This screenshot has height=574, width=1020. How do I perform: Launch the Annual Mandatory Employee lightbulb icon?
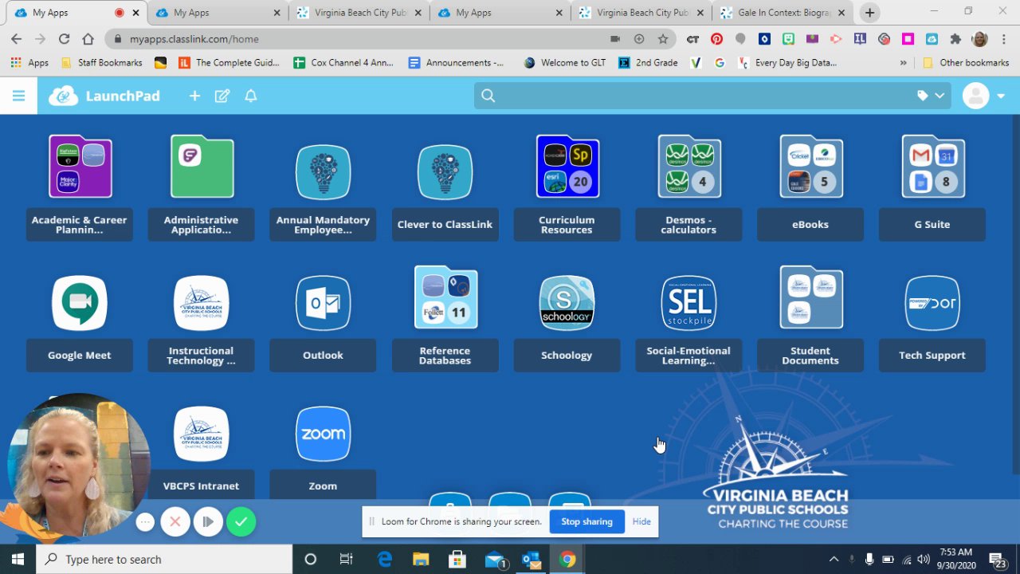[323, 171]
